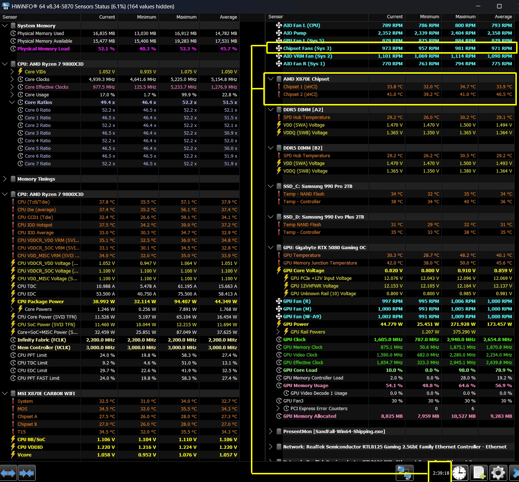This screenshot has width=519, height=482.
Task: Click the right panel Average column header
Action: (496, 17)
